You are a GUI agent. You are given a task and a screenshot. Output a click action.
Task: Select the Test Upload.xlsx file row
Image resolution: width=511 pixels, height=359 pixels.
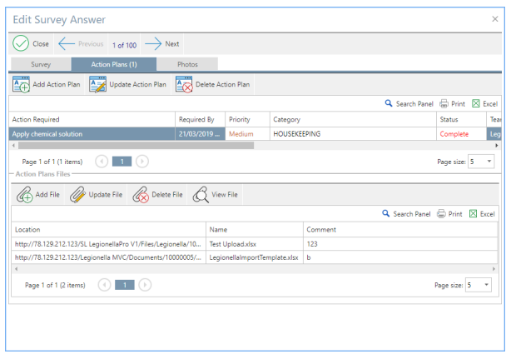(x=250, y=244)
